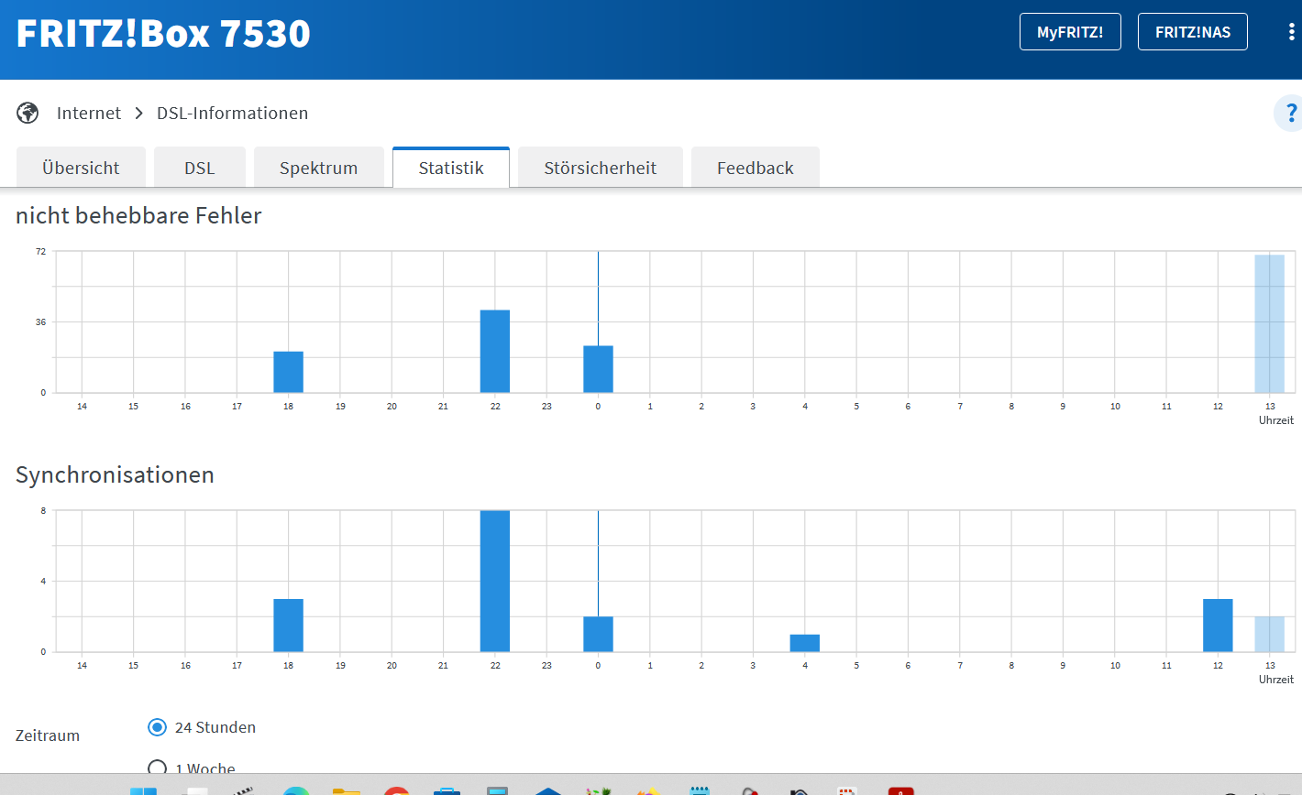Click DSL-Informationen in the breadcrumb

pos(233,114)
